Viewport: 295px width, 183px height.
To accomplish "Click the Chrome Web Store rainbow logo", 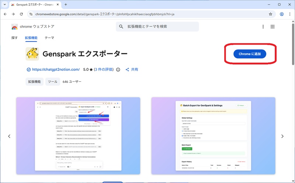I will click(14, 27).
